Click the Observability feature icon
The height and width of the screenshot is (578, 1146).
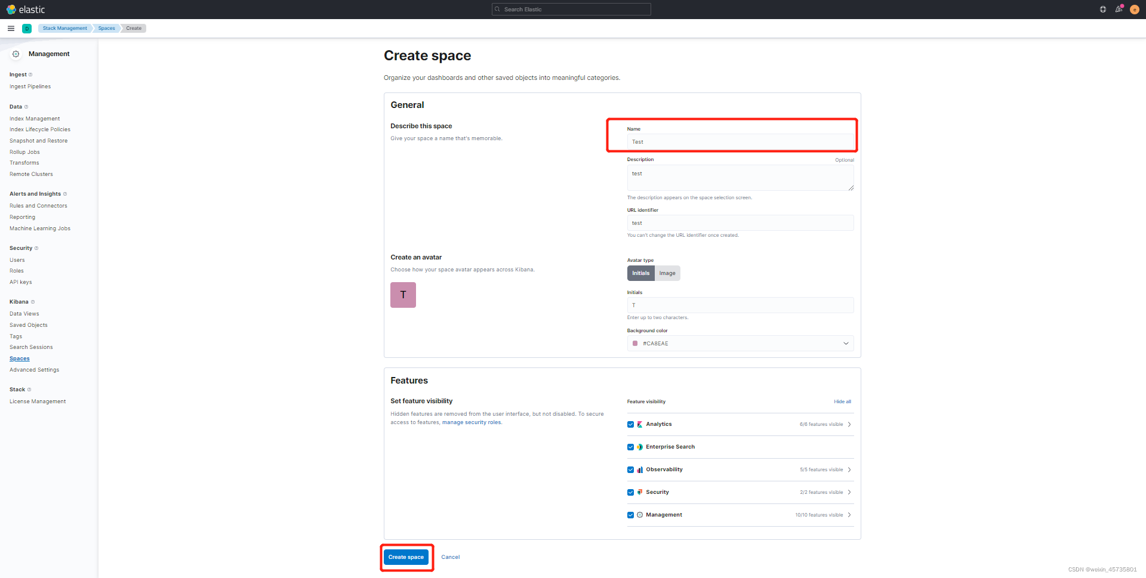(x=640, y=469)
